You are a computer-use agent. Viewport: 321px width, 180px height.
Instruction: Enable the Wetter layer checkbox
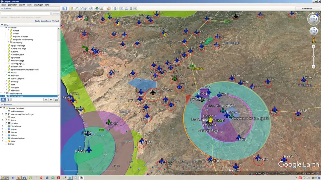pos(6,132)
